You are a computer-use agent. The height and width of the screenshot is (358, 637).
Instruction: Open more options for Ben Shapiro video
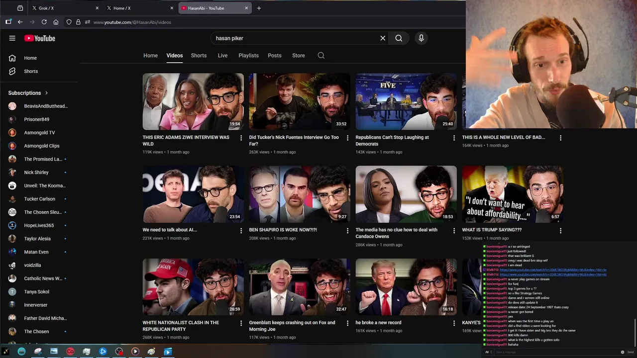(348, 231)
